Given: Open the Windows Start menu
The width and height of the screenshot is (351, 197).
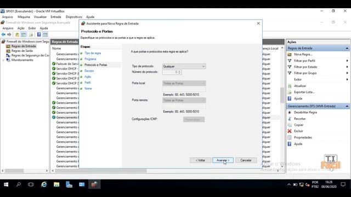Looking at the screenshot, I should click(6, 184).
